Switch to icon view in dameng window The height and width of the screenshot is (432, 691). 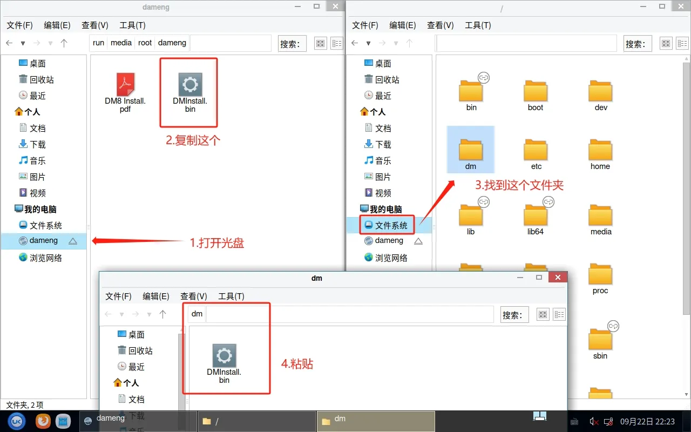click(x=321, y=44)
